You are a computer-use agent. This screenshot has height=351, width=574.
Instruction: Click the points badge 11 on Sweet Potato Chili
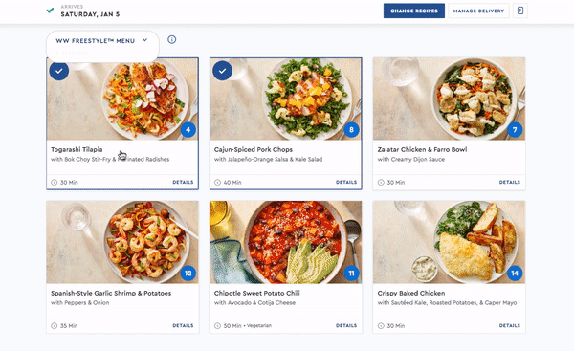click(351, 273)
